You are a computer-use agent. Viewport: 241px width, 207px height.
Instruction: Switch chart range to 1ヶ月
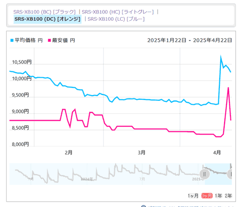tap(193, 196)
